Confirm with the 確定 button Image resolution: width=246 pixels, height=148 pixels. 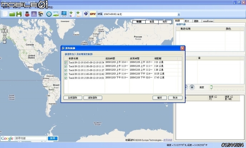click(160, 98)
